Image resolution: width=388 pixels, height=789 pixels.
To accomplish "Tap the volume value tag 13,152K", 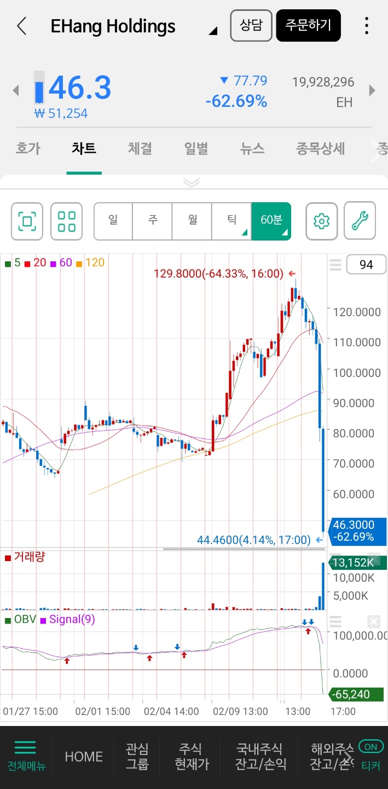I will (x=357, y=563).
